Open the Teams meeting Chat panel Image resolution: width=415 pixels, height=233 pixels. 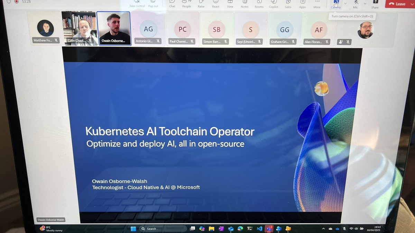tap(172, 3)
